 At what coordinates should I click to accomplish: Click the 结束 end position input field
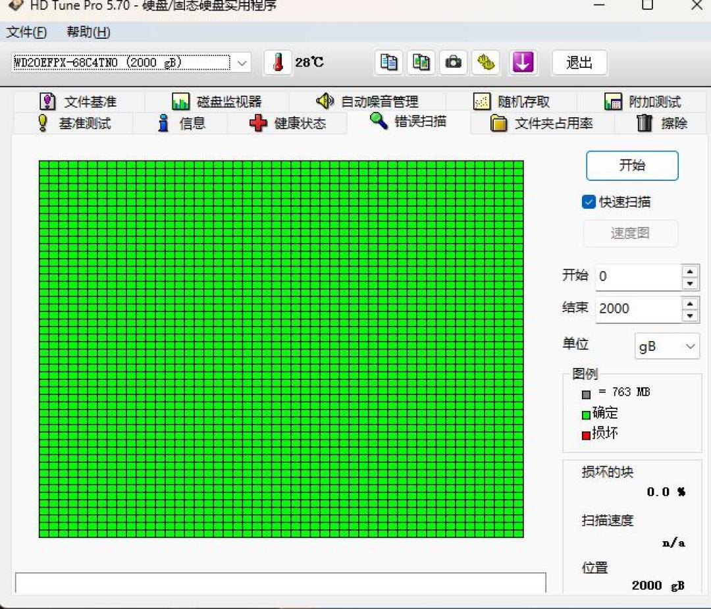[x=638, y=309]
